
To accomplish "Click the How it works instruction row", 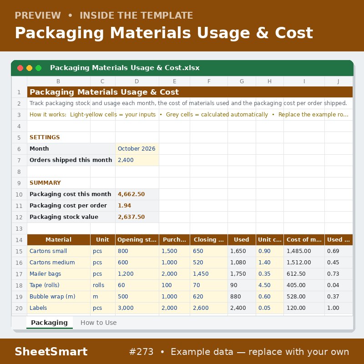I will click(x=190, y=115).
